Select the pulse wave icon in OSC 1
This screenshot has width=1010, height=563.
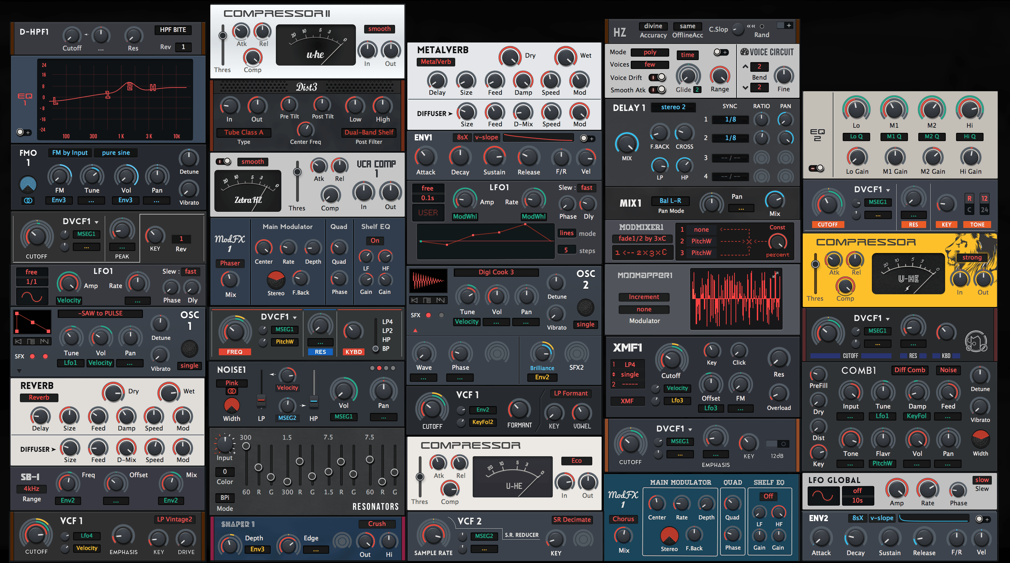pyautogui.click(x=31, y=341)
